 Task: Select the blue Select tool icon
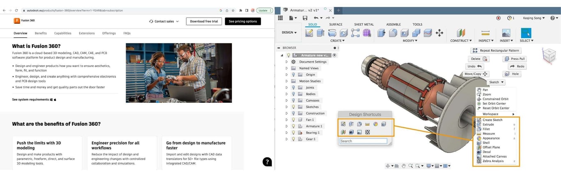pyautogui.click(x=526, y=33)
